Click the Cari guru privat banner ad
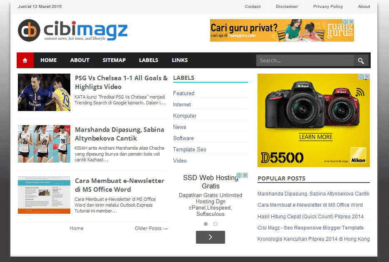This screenshot has height=262, width=389. coord(282,30)
